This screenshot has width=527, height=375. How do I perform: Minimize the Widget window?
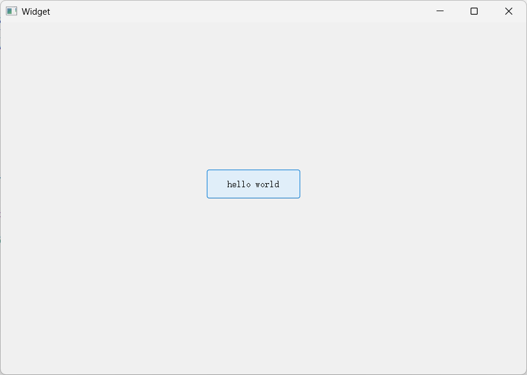pos(440,11)
